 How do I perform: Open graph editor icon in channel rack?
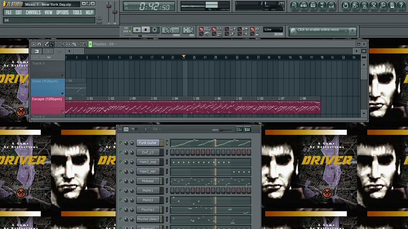point(239,129)
